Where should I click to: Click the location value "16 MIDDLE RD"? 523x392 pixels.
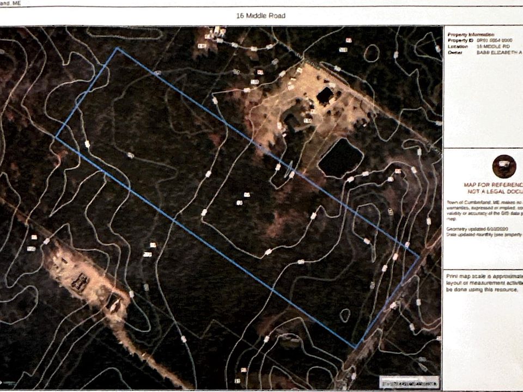(x=493, y=46)
